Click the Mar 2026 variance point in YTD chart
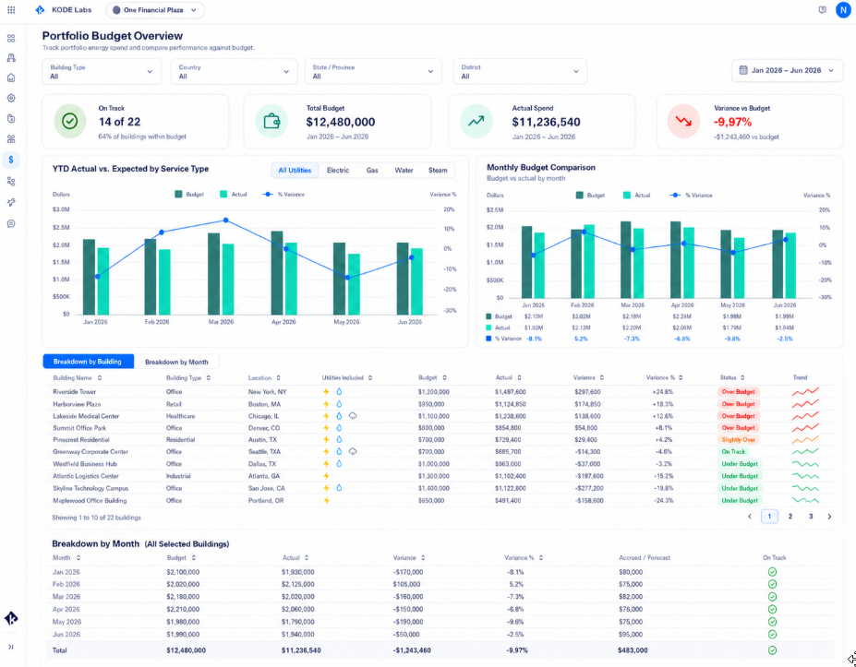856x667 pixels. 225,220
